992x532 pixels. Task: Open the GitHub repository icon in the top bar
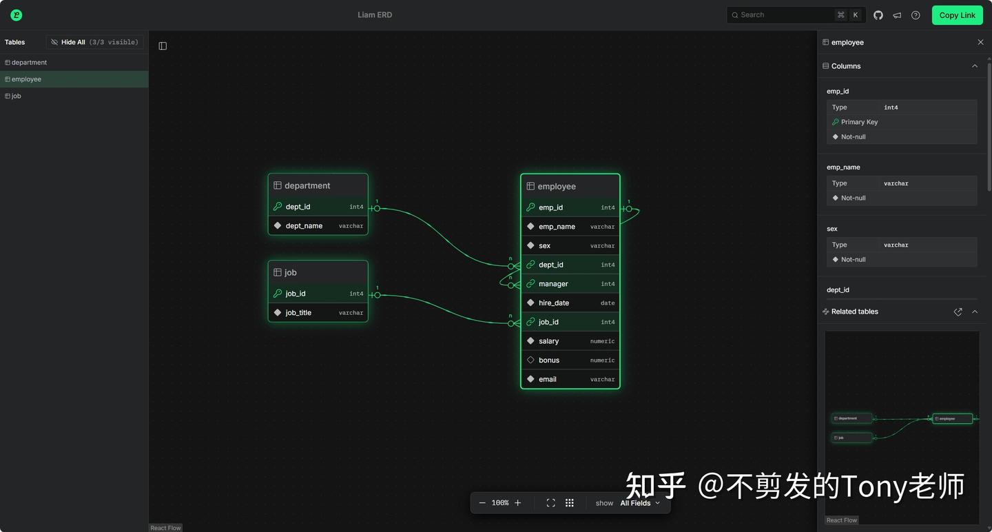click(878, 14)
